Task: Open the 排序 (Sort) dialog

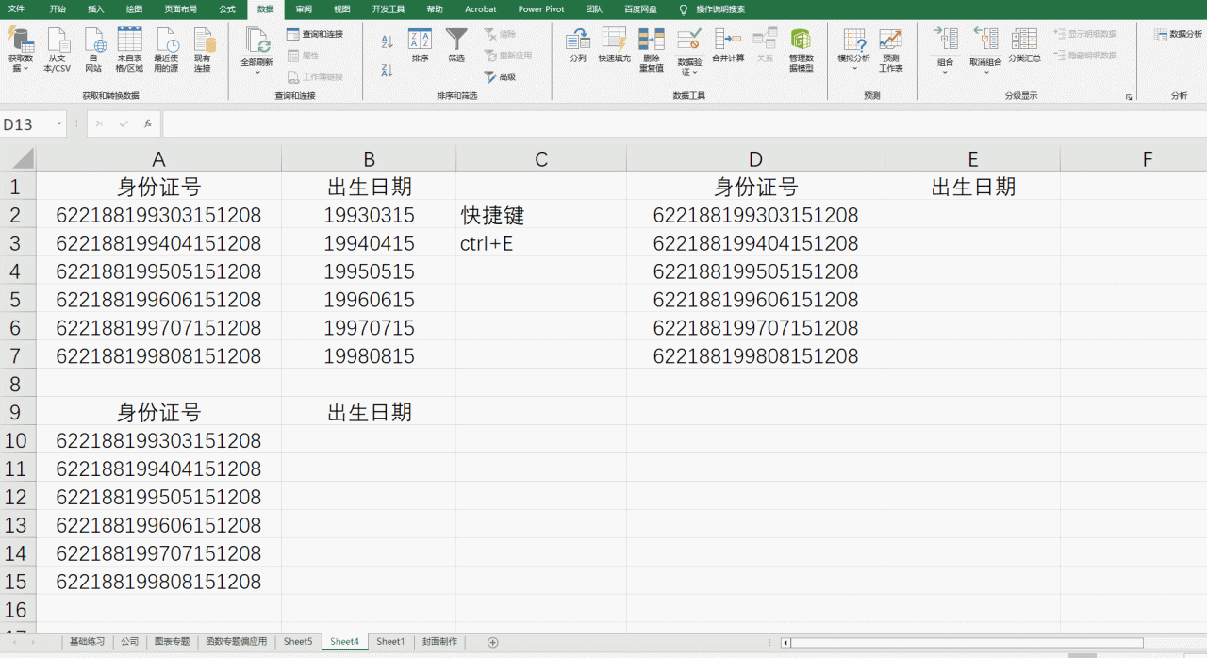Action: click(420, 45)
